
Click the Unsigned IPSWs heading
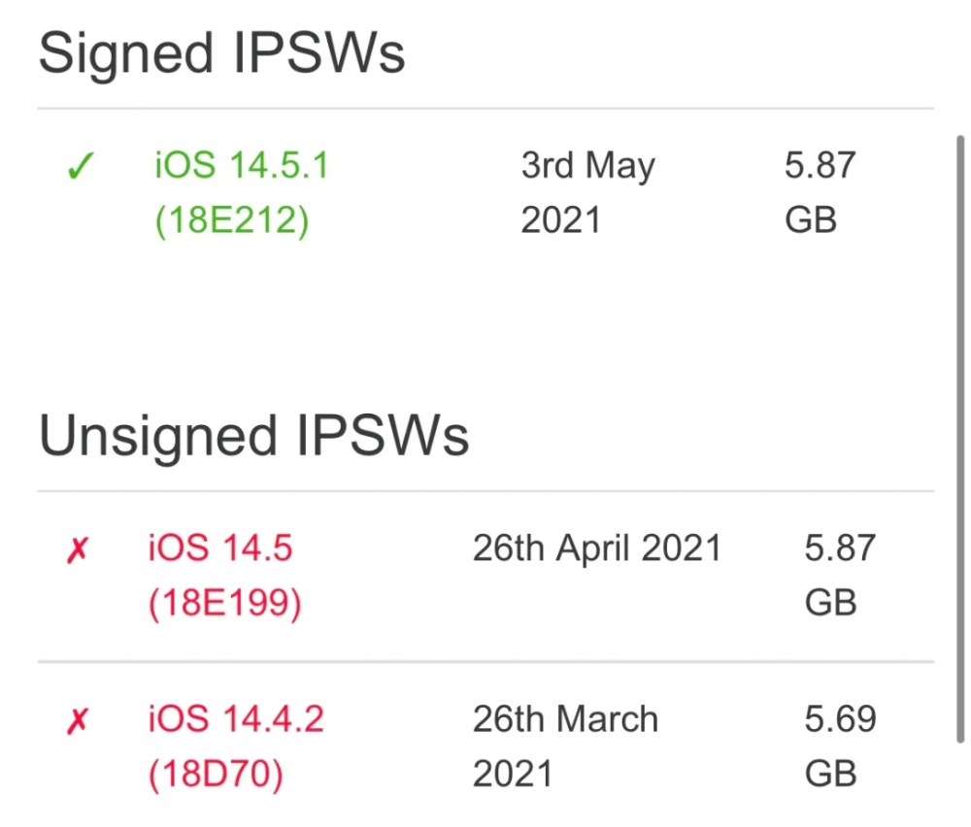[253, 437]
